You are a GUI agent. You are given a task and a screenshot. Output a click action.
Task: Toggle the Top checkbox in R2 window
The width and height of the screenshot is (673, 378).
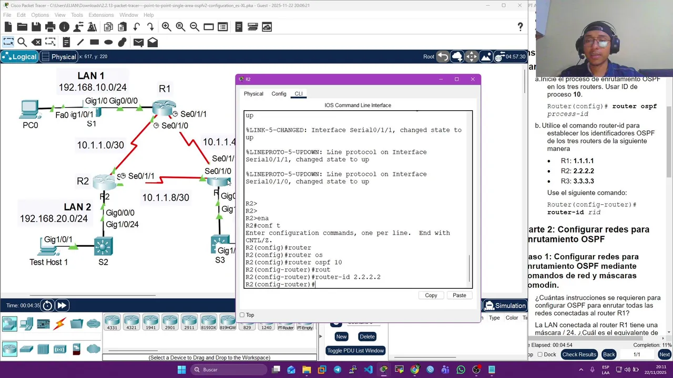[242, 315]
